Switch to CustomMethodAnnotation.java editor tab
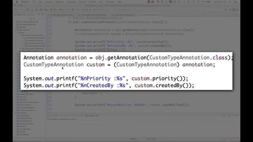This screenshot has height=142, width=253. click(93, 15)
